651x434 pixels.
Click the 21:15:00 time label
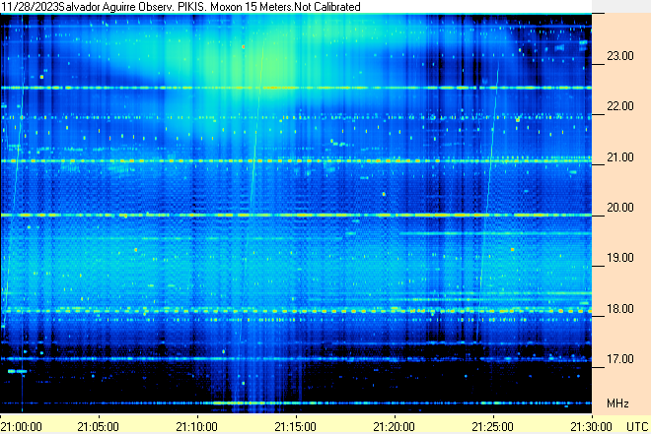tap(296, 426)
